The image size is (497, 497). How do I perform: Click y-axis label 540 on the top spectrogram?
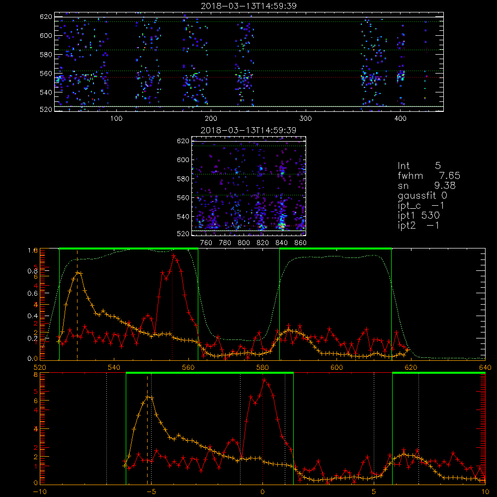tap(46, 92)
